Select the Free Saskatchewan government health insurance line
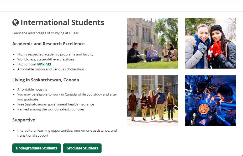This screenshot has height=156, width=243. (x=56, y=104)
